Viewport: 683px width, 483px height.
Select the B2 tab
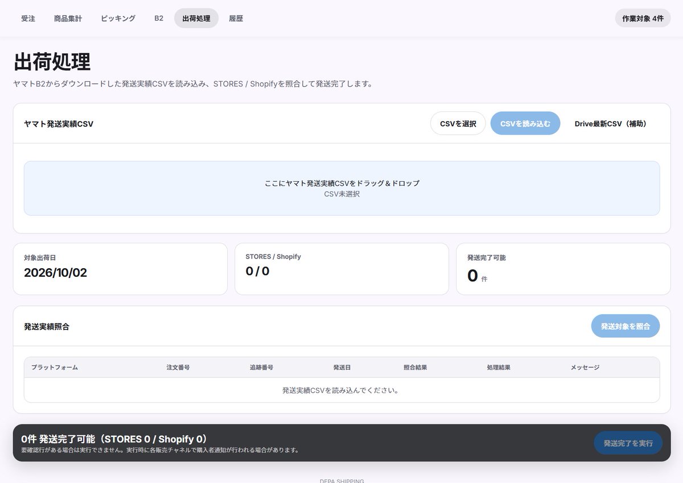point(159,18)
